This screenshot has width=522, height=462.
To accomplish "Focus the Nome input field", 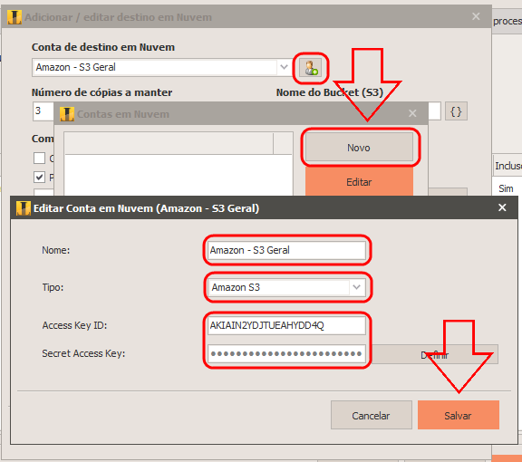I will [286, 250].
